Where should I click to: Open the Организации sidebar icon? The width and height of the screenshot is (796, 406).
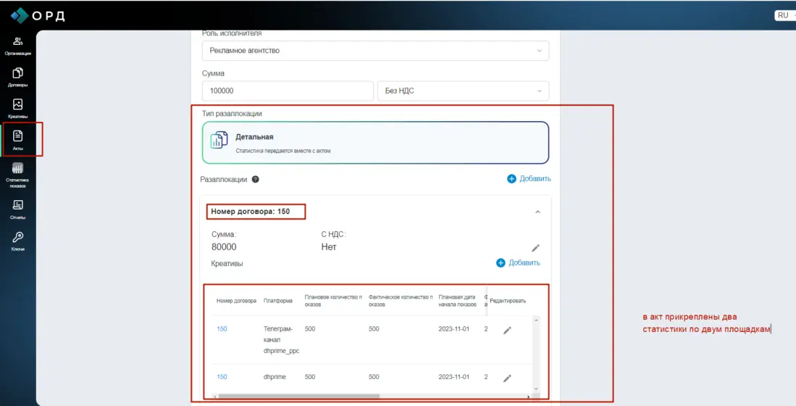pyautogui.click(x=17, y=45)
